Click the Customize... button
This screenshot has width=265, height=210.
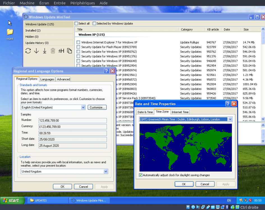(97, 108)
